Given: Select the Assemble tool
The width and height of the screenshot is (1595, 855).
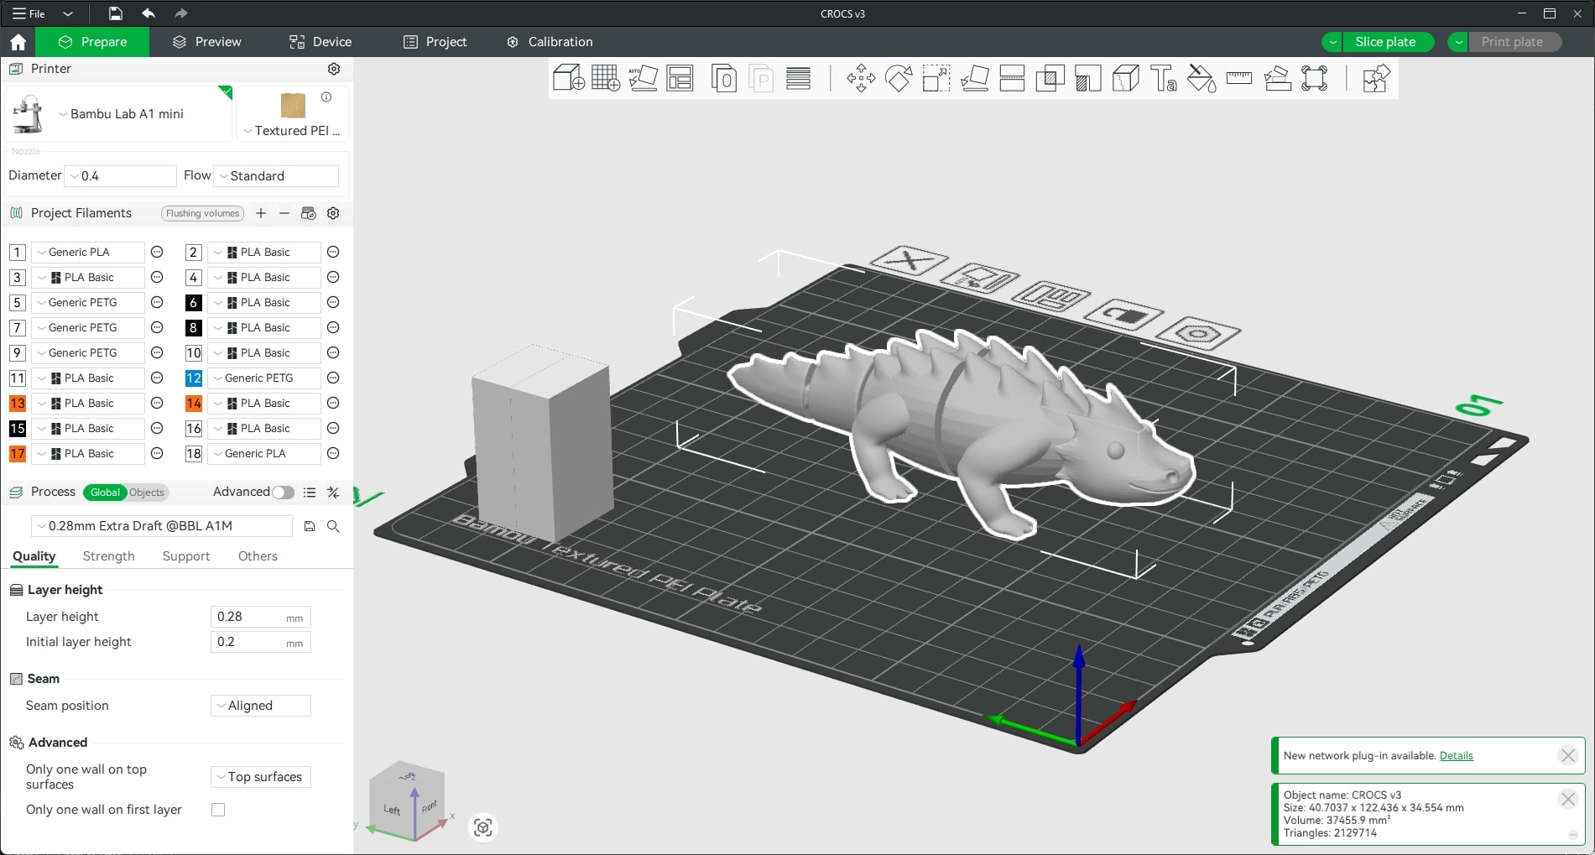Looking at the screenshot, I should [1277, 78].
